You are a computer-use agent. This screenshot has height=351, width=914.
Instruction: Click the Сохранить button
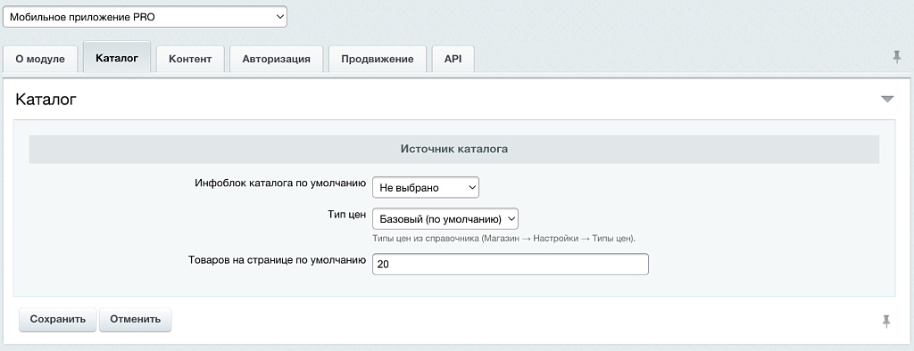(x=58, y=320)
